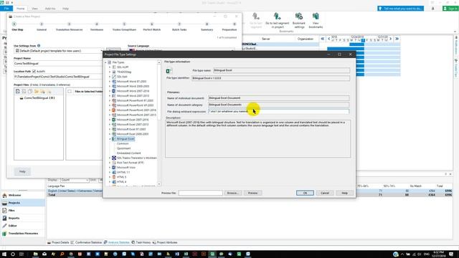Click the Microsoft Visio file type icon
459x258 pixels.
tap(114, 167)
